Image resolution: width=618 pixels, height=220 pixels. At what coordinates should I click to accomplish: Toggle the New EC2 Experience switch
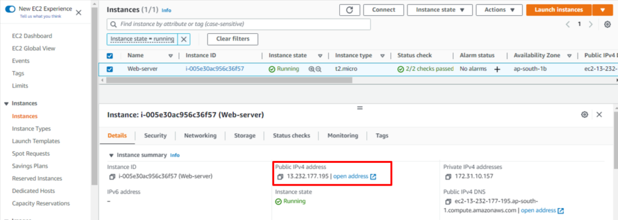coord(10,8)
